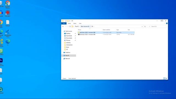Click the pin icon next to Pictures
This screenshot has width=176, height=99.
(75, 40)
